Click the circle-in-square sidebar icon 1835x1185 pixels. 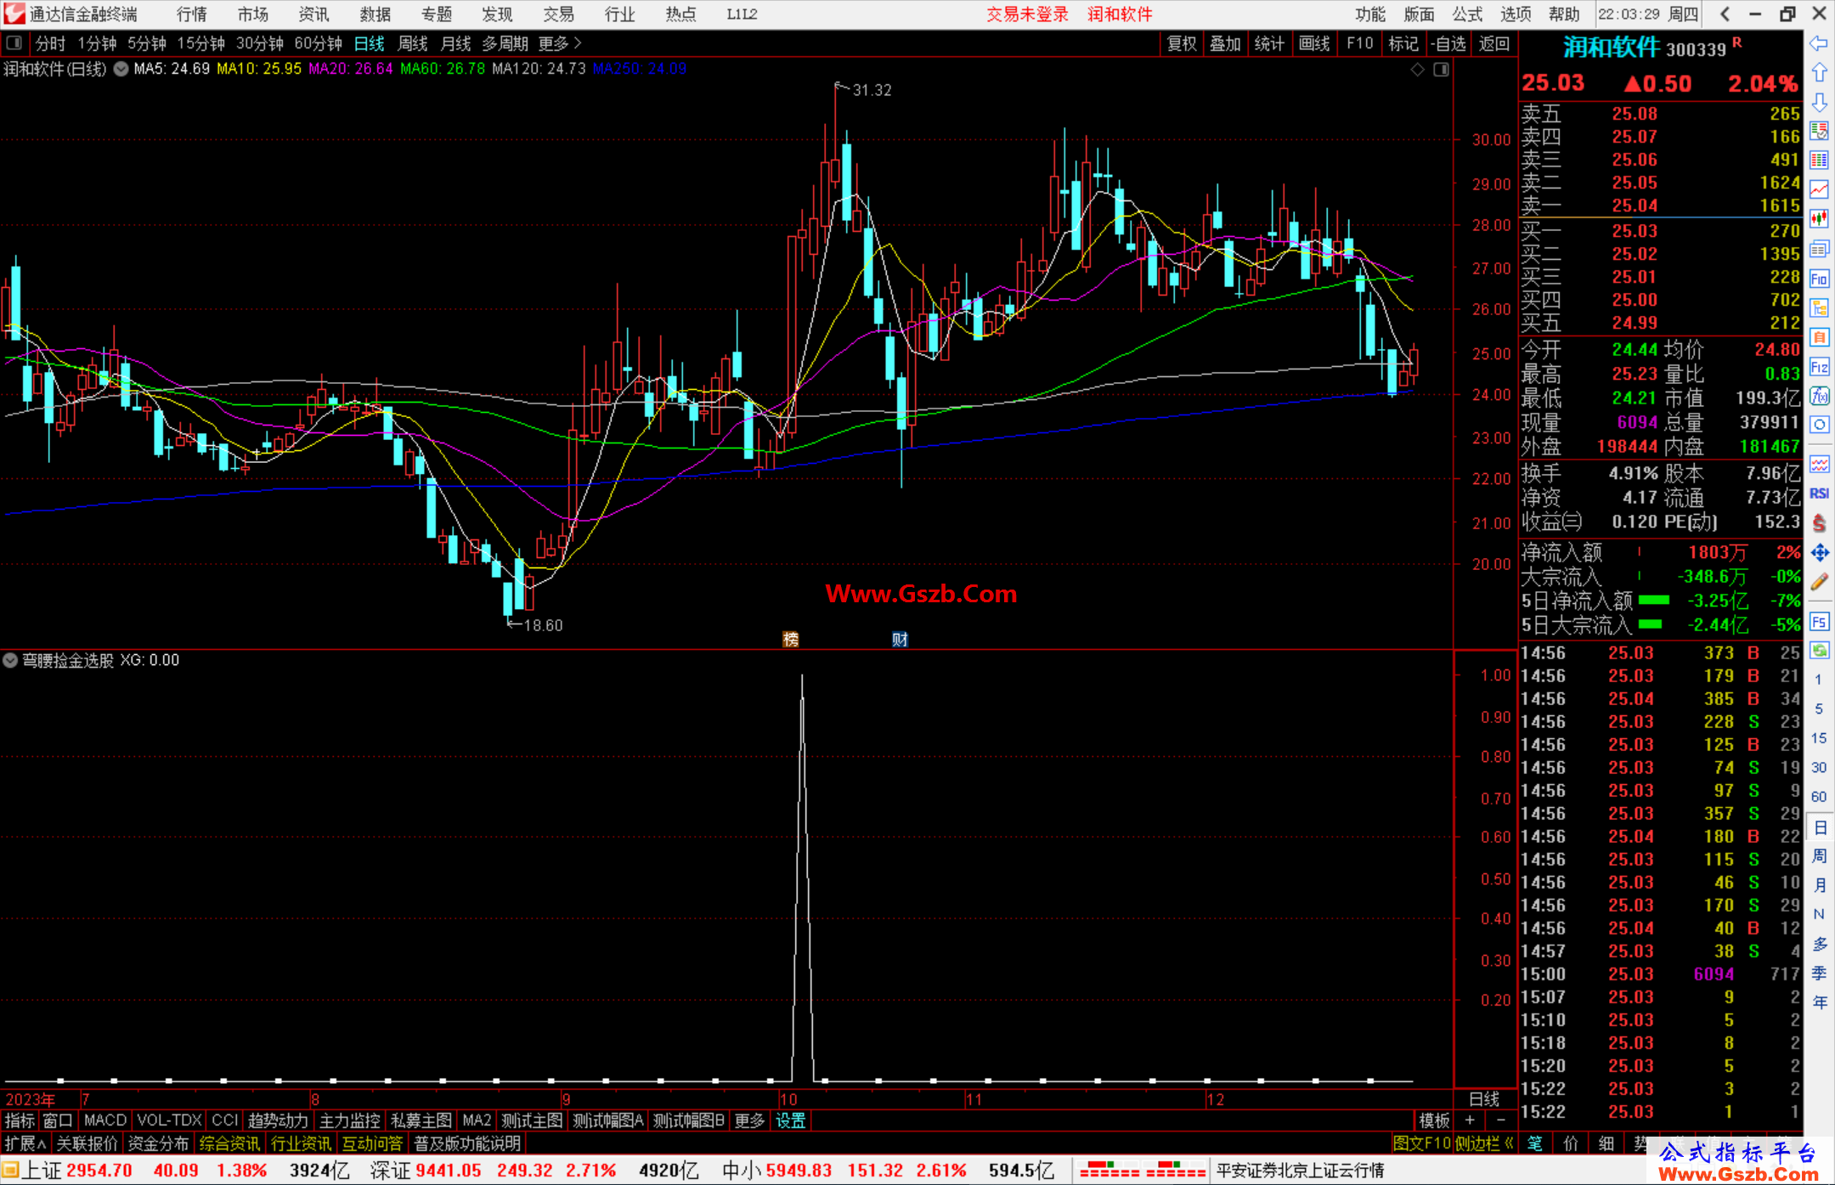tap(1819, 425)
